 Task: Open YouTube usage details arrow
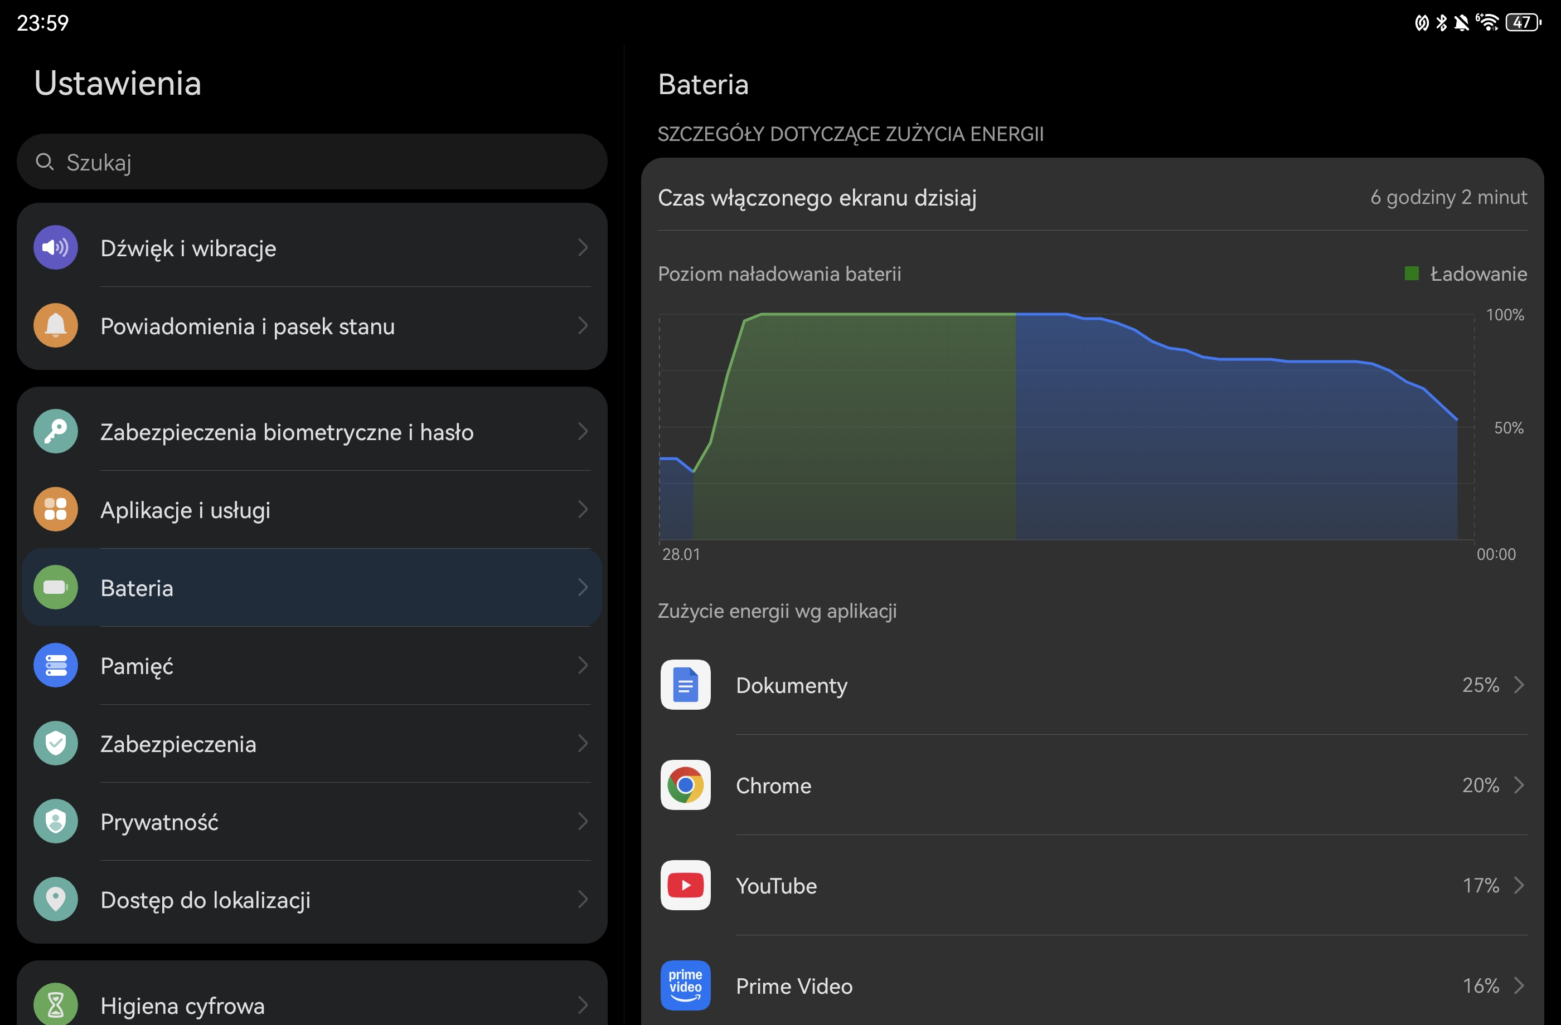[x=1519, y=885]
